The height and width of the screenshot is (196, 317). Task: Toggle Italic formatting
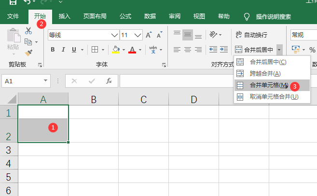pyautogui.click(x=63, y=50)
